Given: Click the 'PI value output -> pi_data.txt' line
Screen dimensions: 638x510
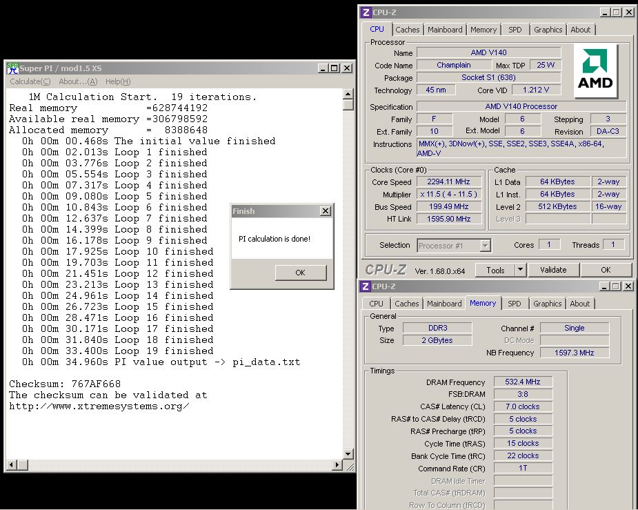Looking at the screenshot, I should (x=161, y=362).
